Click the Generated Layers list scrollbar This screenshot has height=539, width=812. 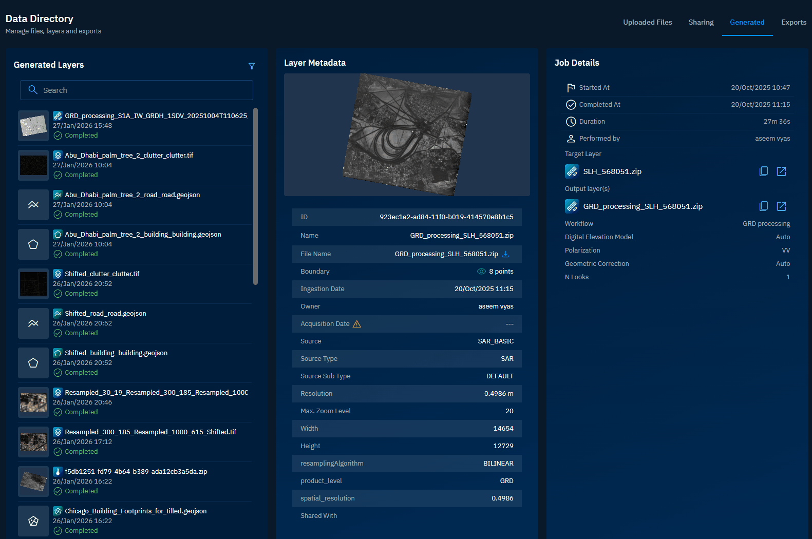tap(255, 196)
